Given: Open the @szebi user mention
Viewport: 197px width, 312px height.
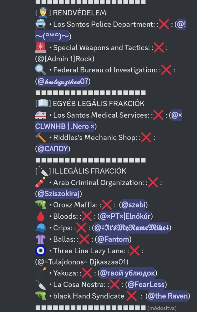Looking at the screenshot, I should (134, 205).
